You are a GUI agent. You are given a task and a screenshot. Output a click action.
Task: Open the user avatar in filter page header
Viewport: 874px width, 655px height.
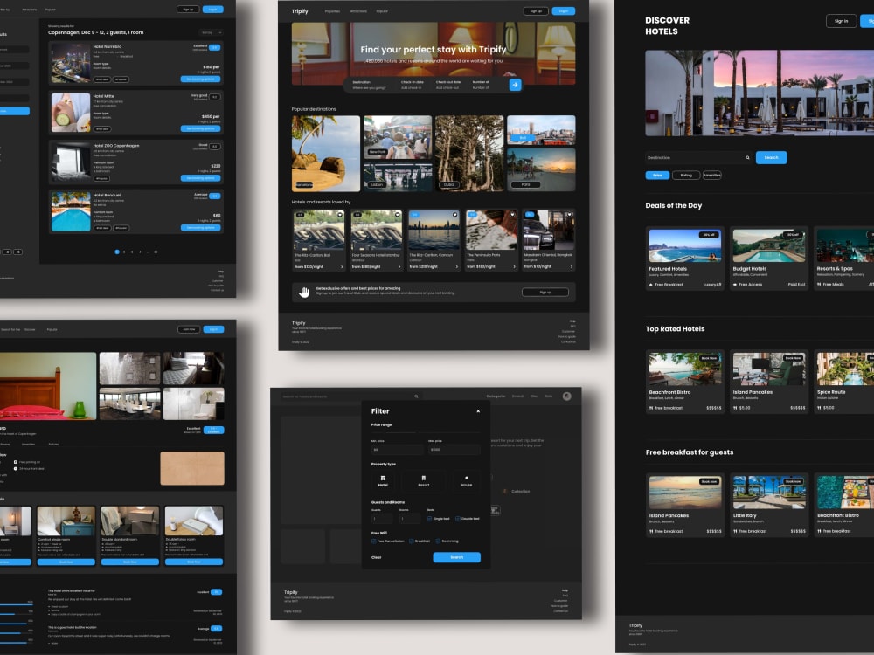point(567,396)
